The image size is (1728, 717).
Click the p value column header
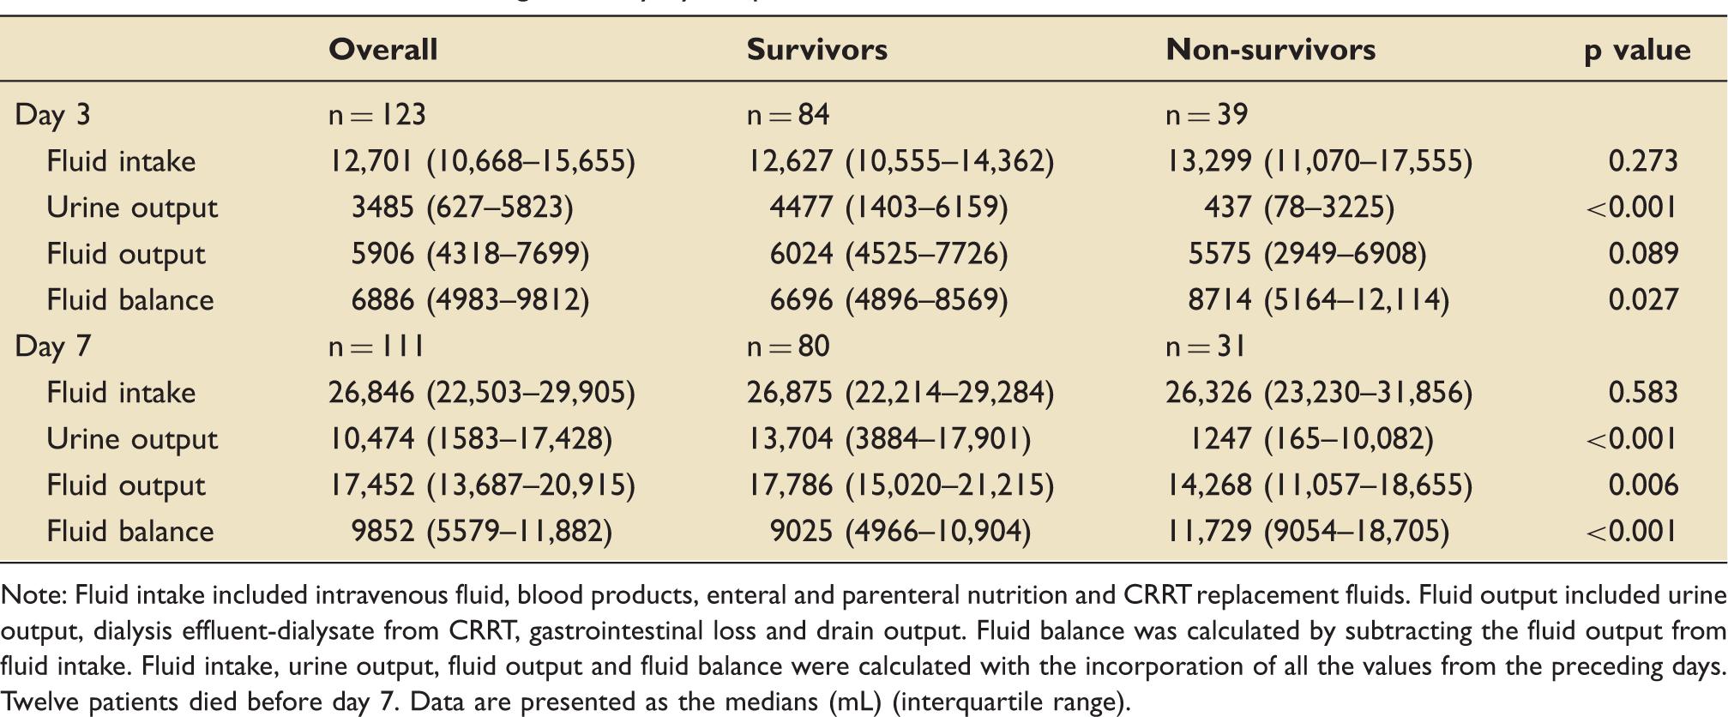click(x=1637, y=51)
